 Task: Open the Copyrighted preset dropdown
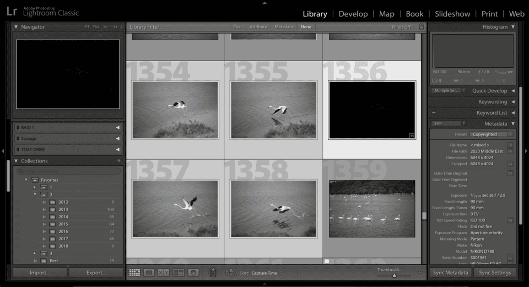pyautogui.click(x=492, y=134)
